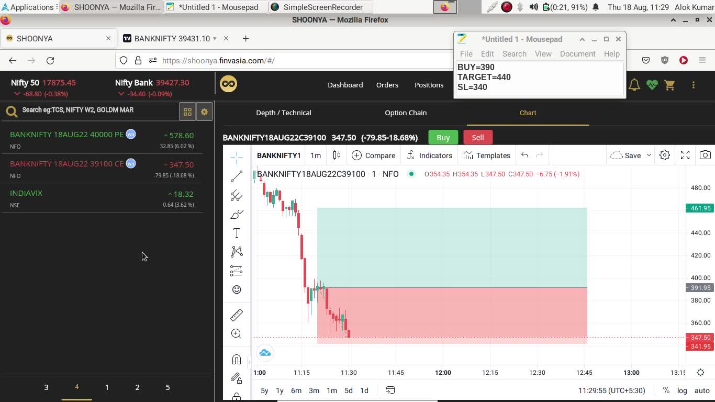The image size is (715, 402).
Task: Select the trend line drawing tool
Action: pyautogui.click(x=237, y=176)
